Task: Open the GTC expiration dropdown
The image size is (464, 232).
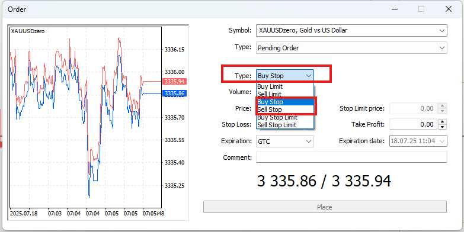Action: [x=285, y=141]
